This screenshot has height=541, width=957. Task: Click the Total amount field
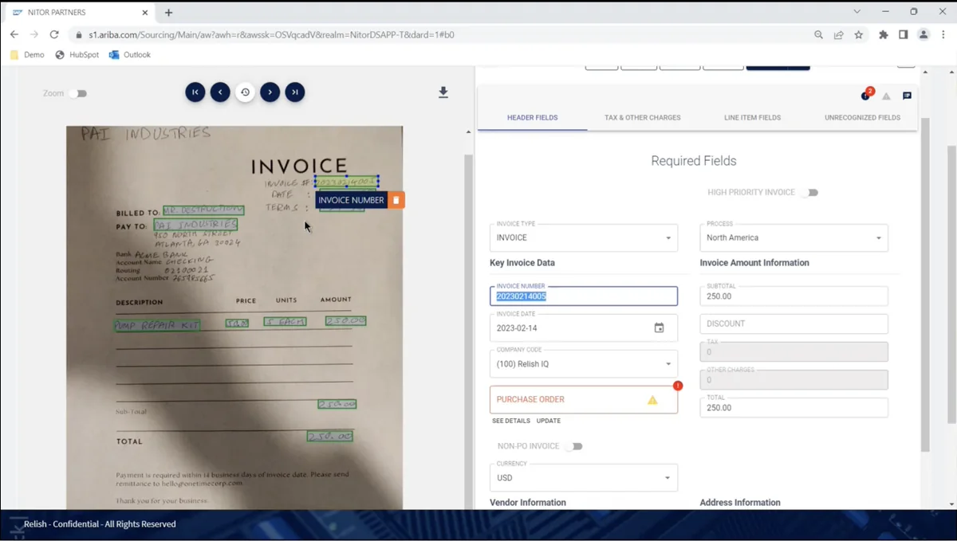(794, 407)
